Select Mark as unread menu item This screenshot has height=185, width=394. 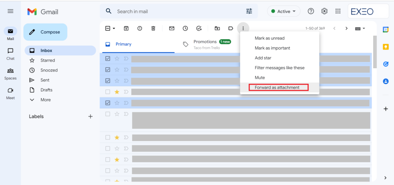[280, 38]
